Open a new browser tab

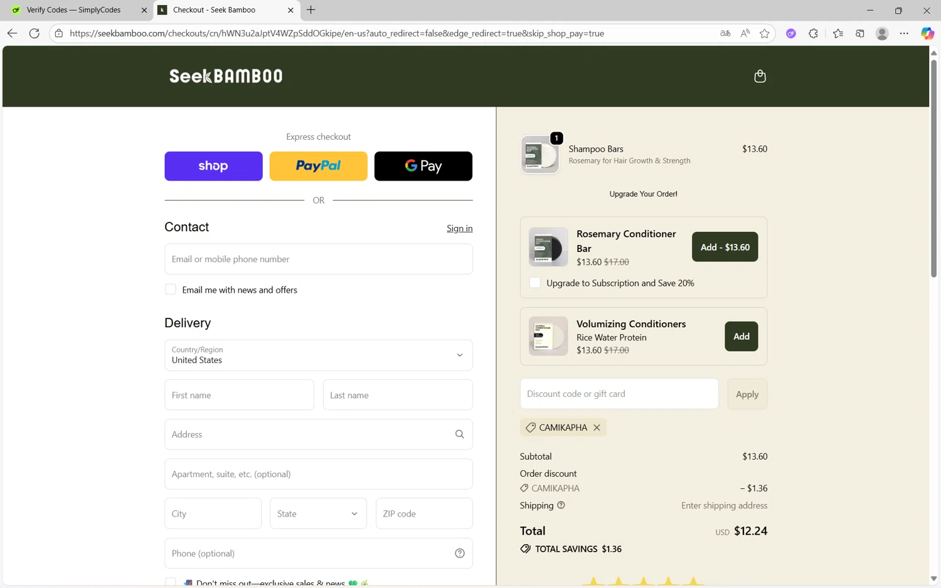(311, 10)
